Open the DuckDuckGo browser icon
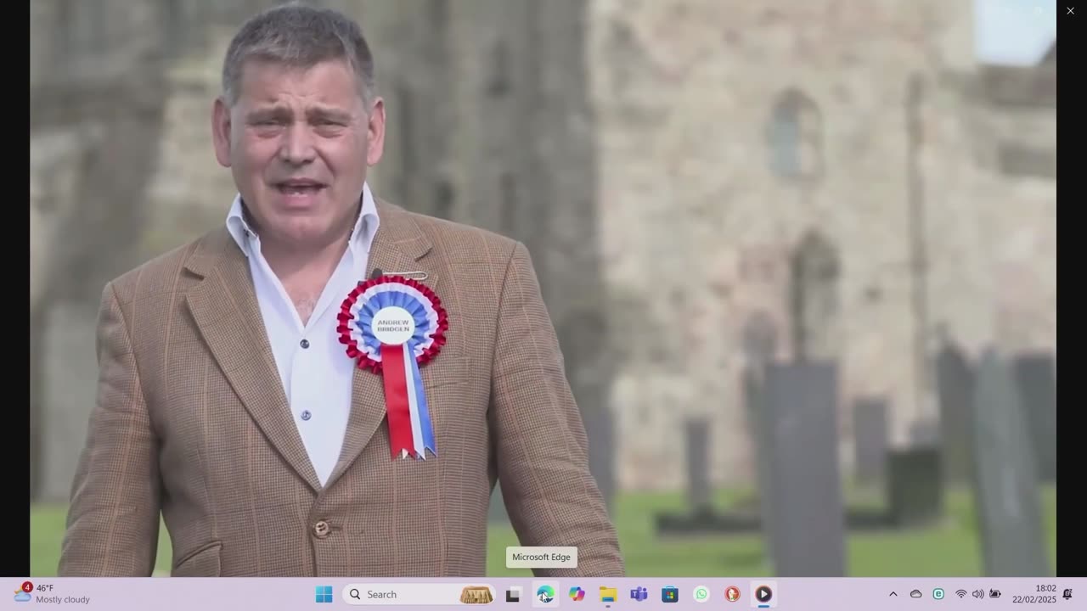The image size is (1087, 611). coord(732,594)
